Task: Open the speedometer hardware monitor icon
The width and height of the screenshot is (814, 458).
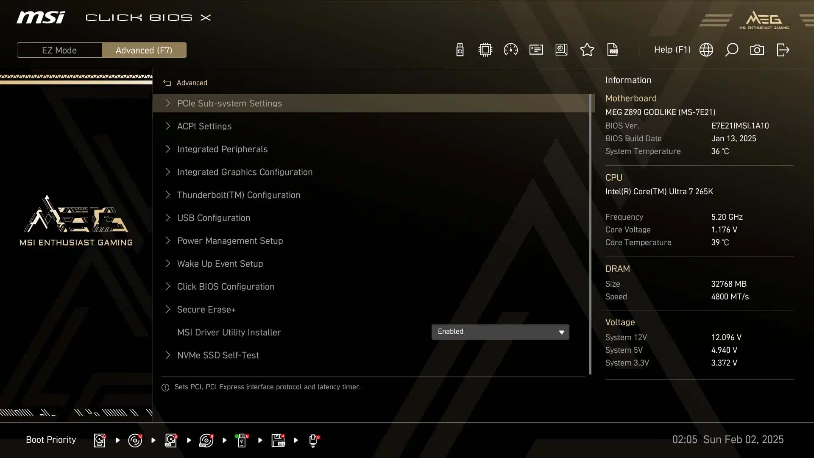Action: point(510,50)
